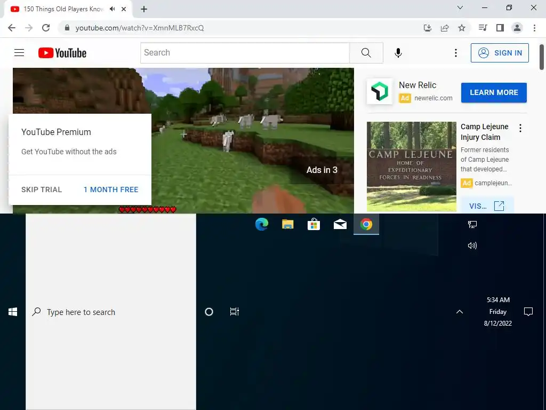Viewport: 546px width, 410px height.
Task: Focus the YouTube Search field
Action: (x=245, y=53)
